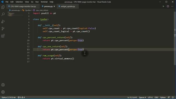Click 'percpu' on line 13

pyautogui.click(x=73, y=50)
